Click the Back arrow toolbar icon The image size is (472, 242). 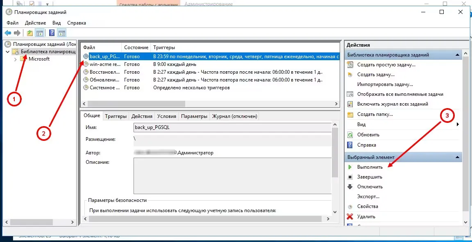(8, 33)
